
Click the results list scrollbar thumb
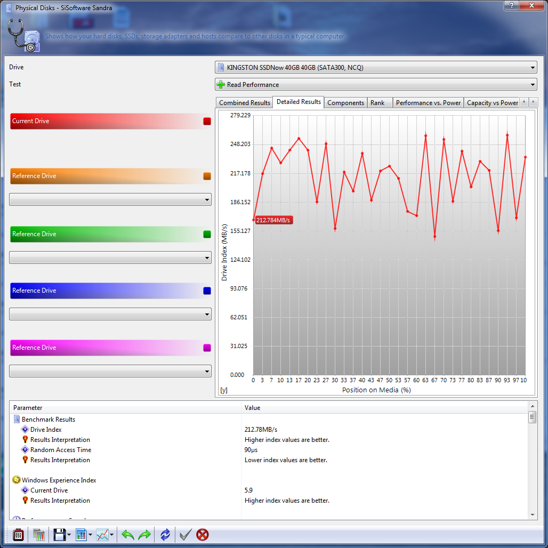point(532,417)
